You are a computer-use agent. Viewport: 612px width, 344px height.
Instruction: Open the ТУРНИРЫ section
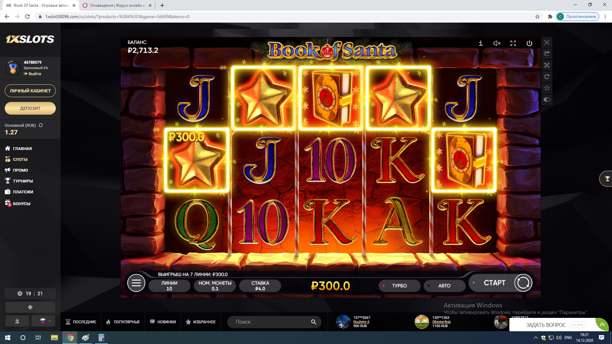(x=19, y=181)
